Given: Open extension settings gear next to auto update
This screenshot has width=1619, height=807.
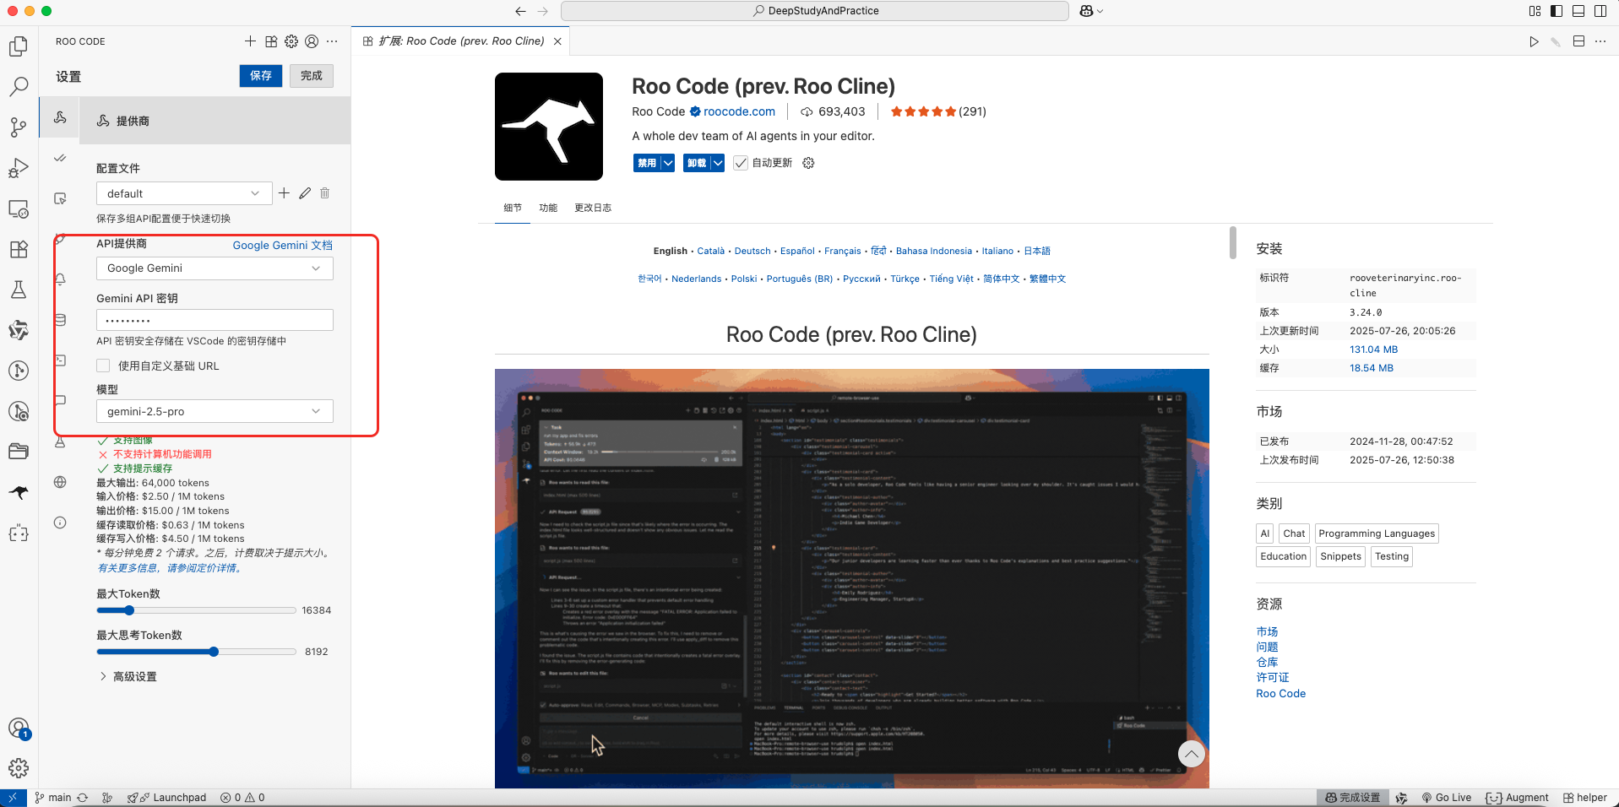Looking at the screenshot, I should click(x=808, y=163).
